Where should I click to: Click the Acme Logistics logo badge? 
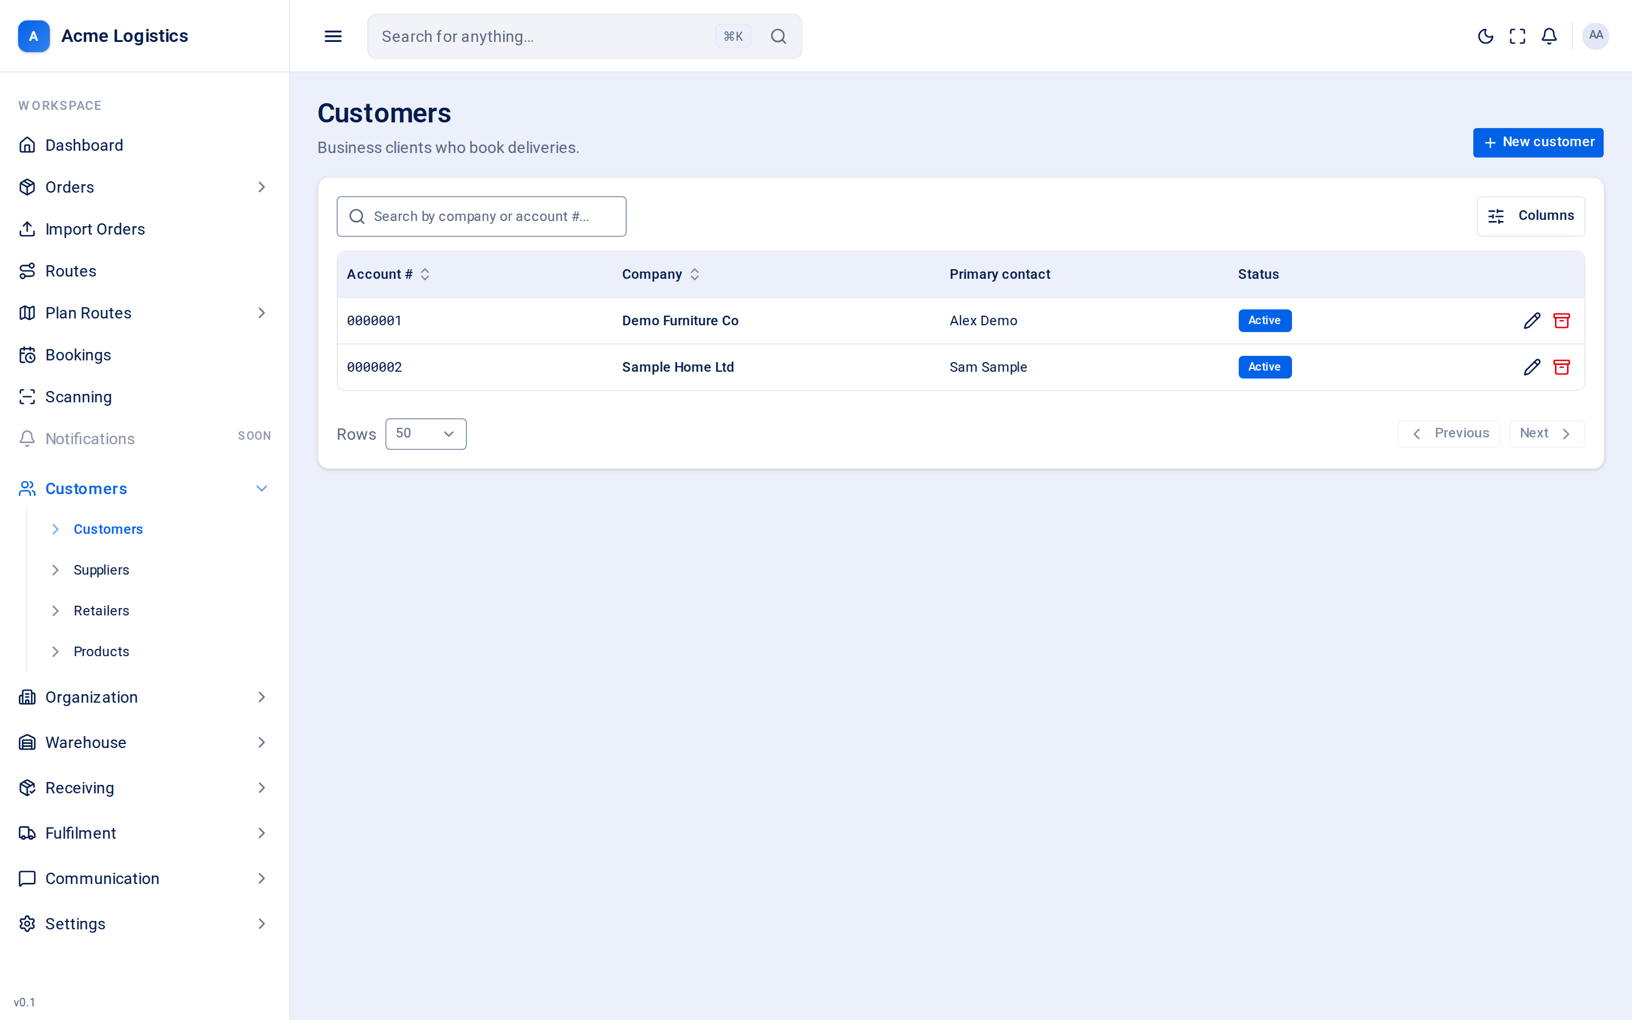point(34,36)
